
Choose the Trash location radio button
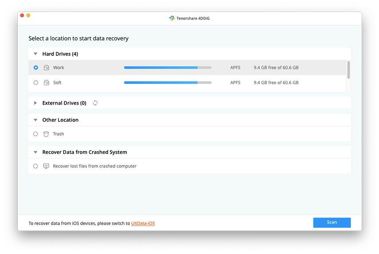pos(36,134)
